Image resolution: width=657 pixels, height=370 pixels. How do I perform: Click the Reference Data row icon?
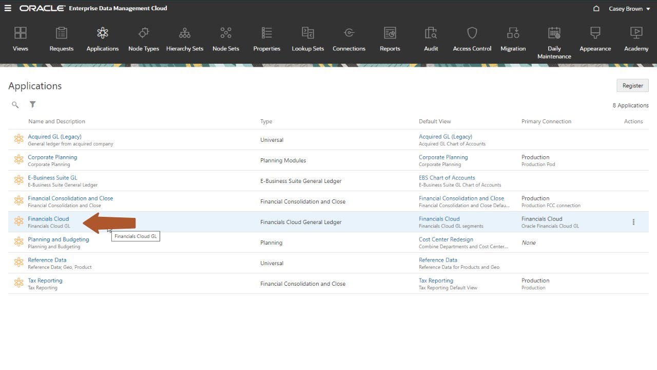pos(19,262)
